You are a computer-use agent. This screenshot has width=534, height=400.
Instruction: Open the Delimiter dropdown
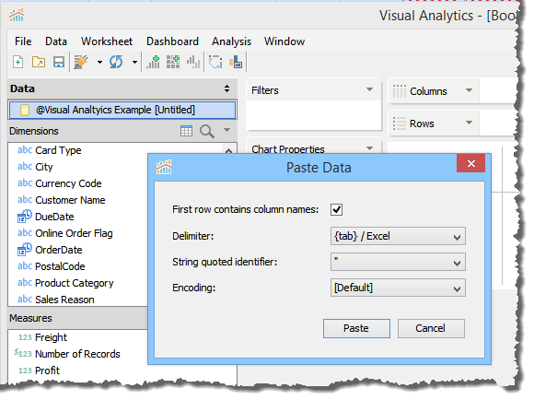click(398, 236)
